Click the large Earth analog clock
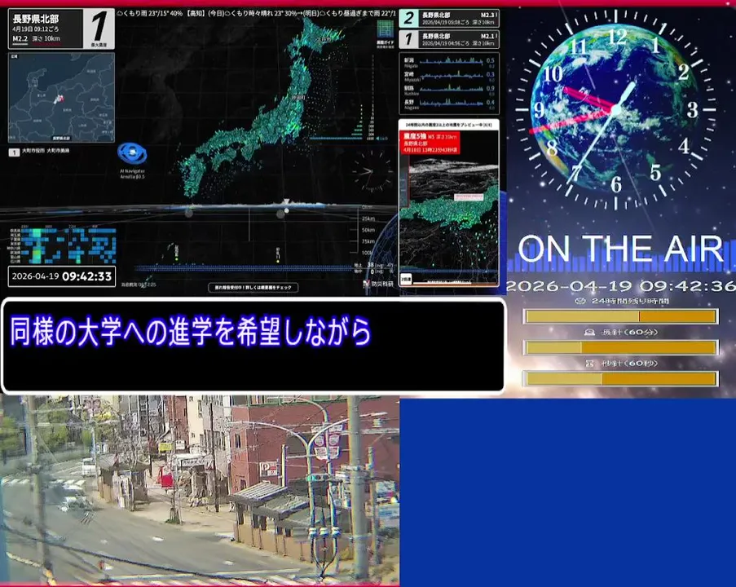 point(616,109)
